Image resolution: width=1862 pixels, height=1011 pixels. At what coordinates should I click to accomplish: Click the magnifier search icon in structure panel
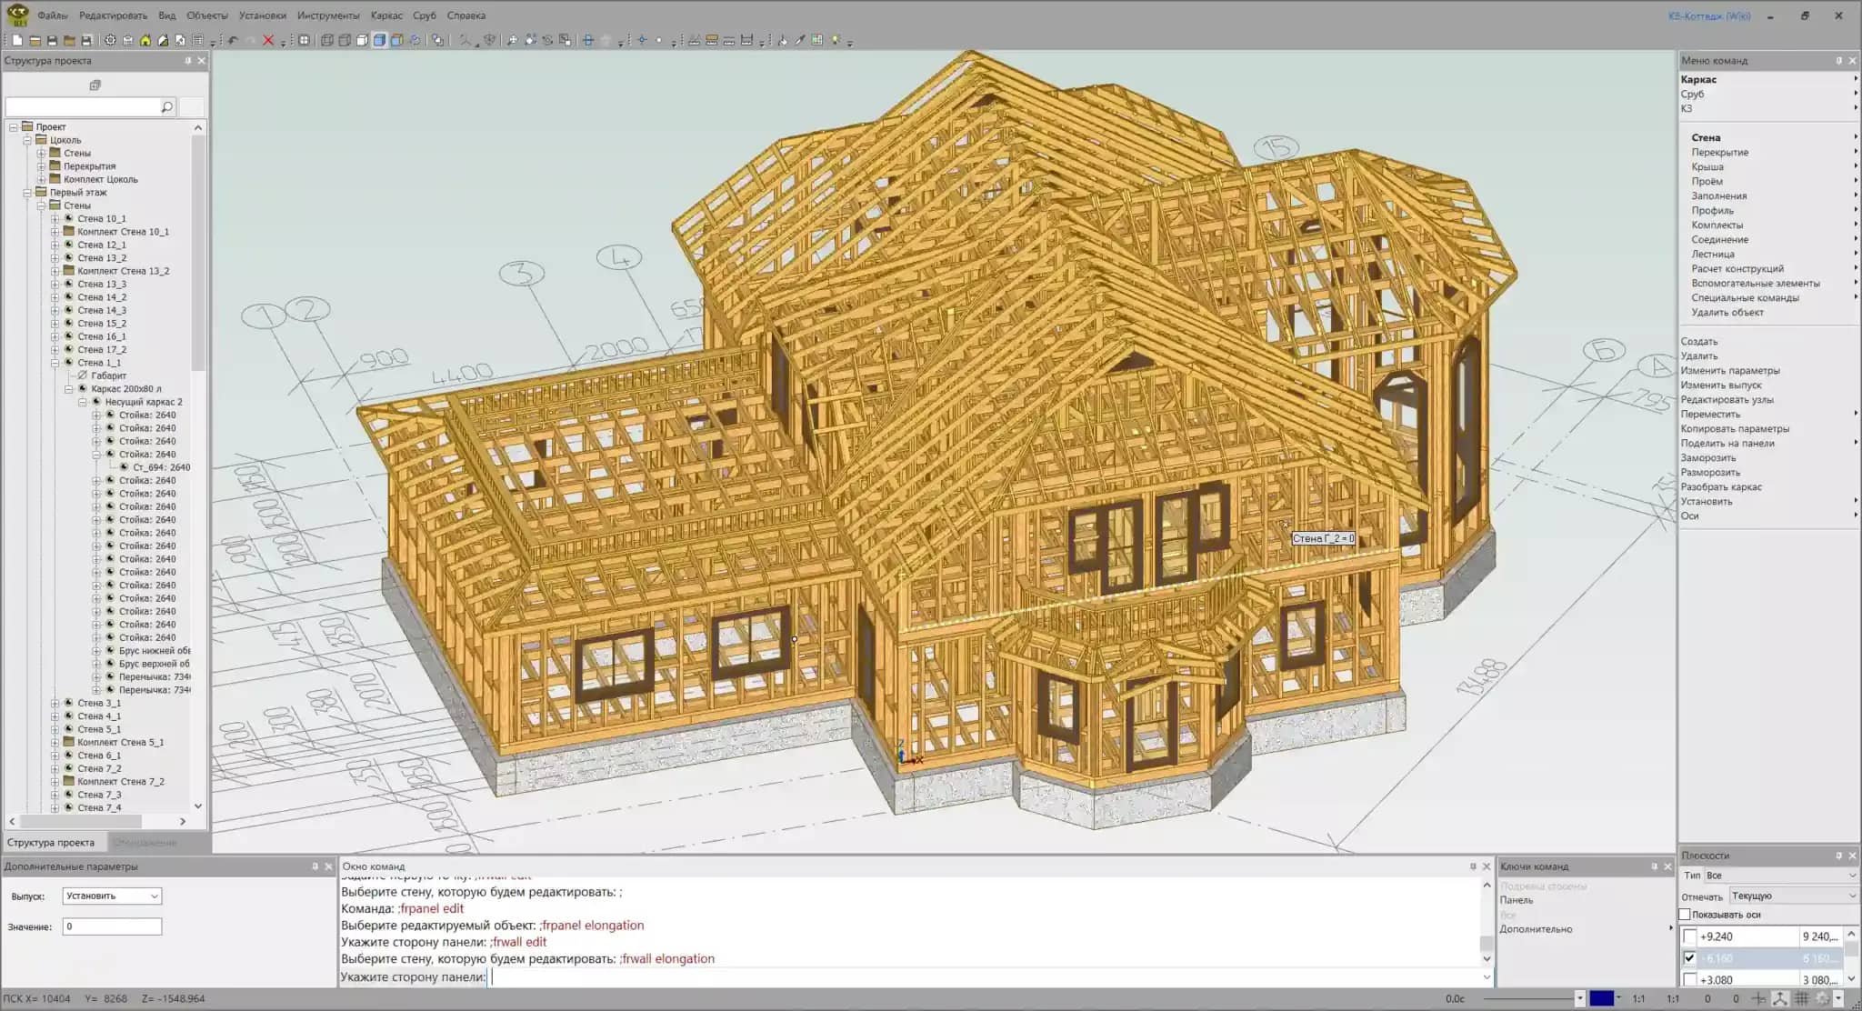pos(166,107)
